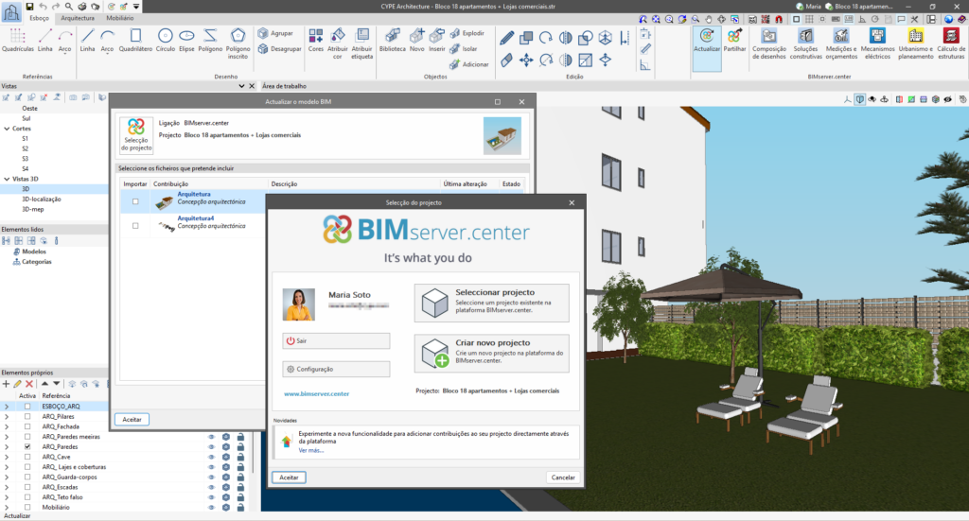969x521 pixels.
Task: Click the Isolar tool
Action: 464,49
